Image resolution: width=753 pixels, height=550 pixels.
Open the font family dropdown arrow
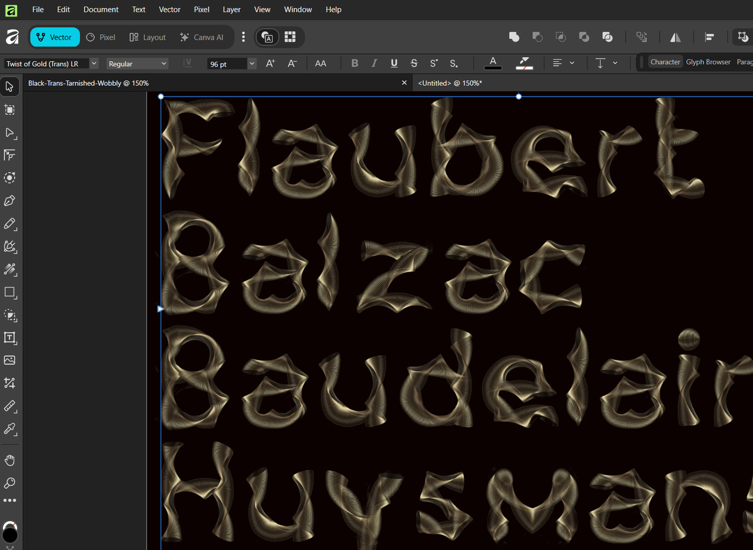click(x=94, y=64)
